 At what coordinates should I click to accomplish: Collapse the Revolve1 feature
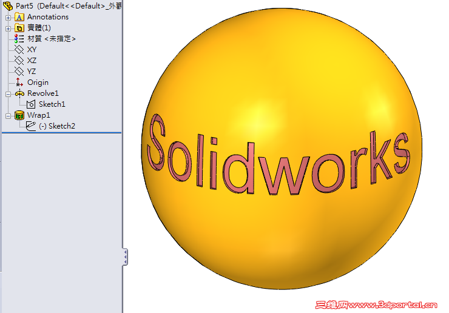click(x=8, y=94)
